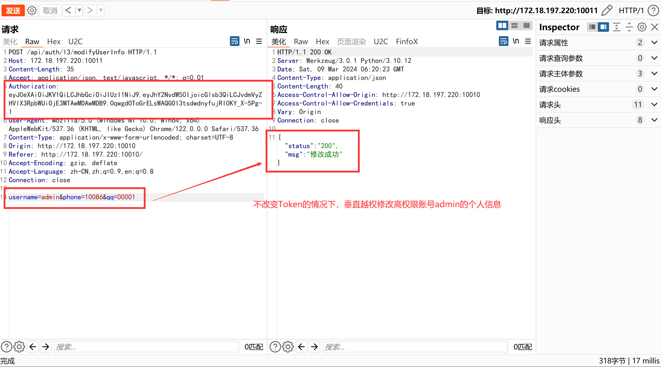This screenshot has height=367, width=661.
Task: Expand the 请求主体参数 section
Action: pos(654,74)
